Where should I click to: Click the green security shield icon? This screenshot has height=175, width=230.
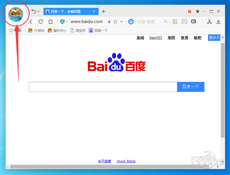[x=62, y=22]
